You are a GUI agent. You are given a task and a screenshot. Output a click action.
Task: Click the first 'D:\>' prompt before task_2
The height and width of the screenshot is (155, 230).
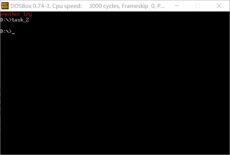(x=6, y=20)
